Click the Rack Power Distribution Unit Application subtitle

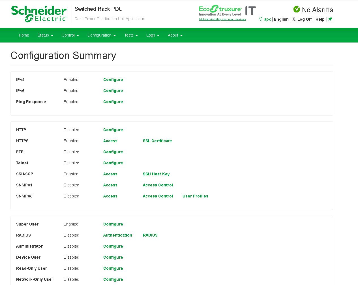point(110,19)
